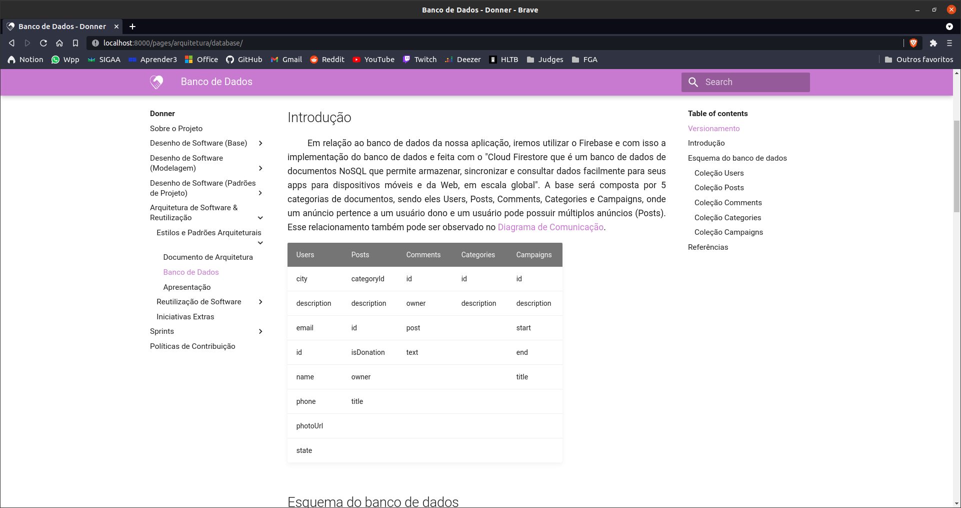Click the Search input field

(745, 82)
